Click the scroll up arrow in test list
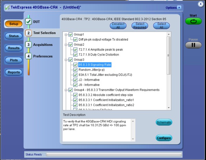This screenshot has height=160, width=206. pos(168,34)
